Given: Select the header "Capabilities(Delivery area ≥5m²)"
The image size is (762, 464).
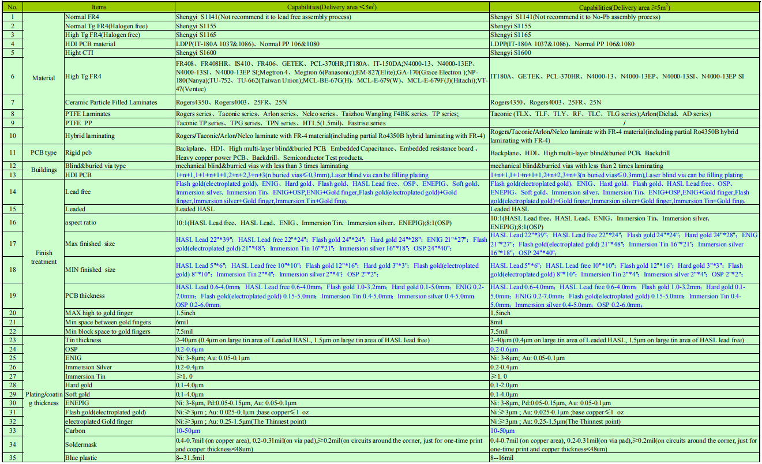Looking at the screenshot, I should pos(624,8).
